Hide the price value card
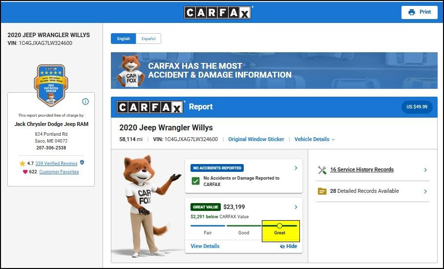The width and height of the screenshot is (444, 269). click(288, 246)
